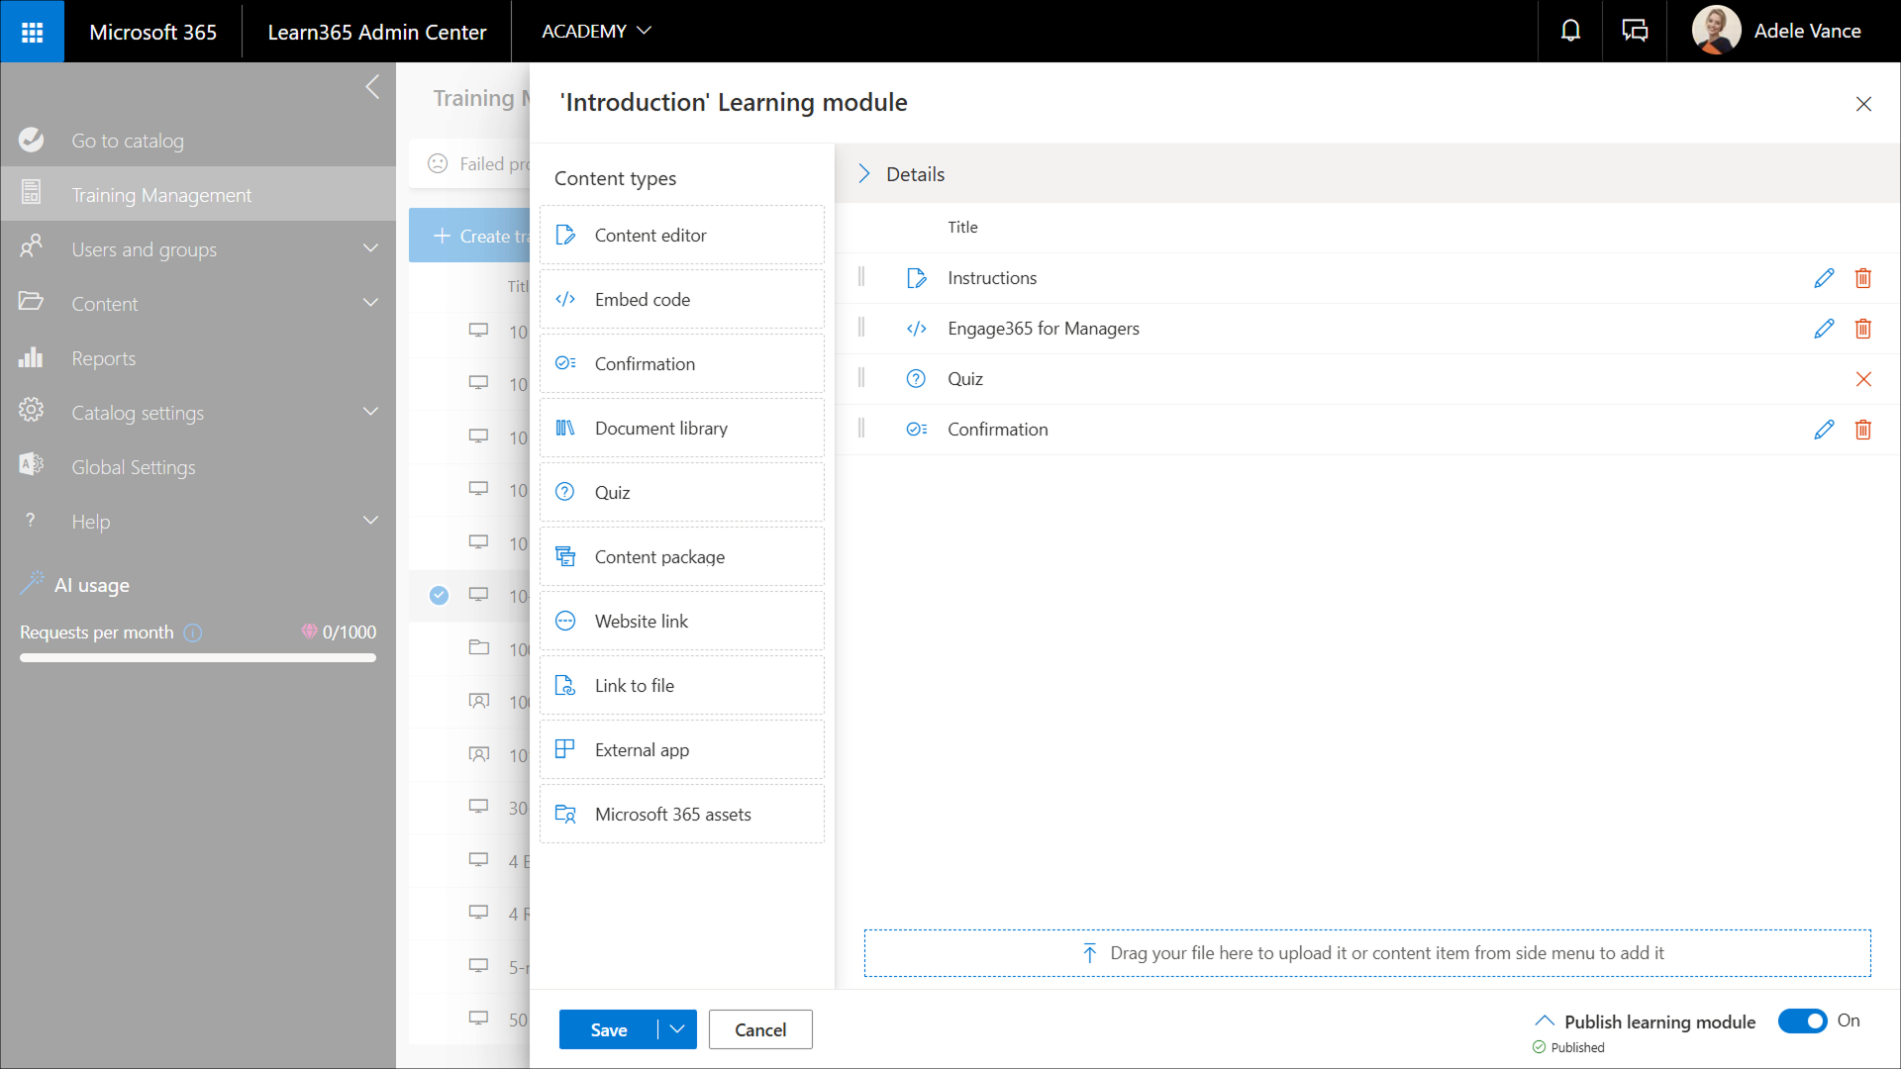Image resolution: width=1901 pixels, height=1069 pixels.
Task: Open the feedback chat icon
Action: coord(1635,31)
